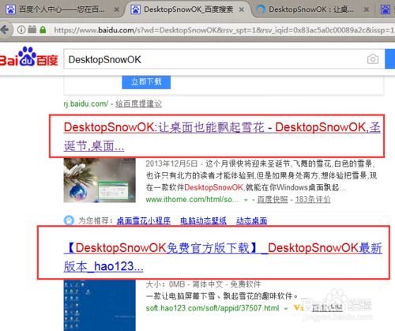This screenshot has width=395, height=331.
Task: Expand dropdown arrow after hao123 URL
Action: pos(286,309)
